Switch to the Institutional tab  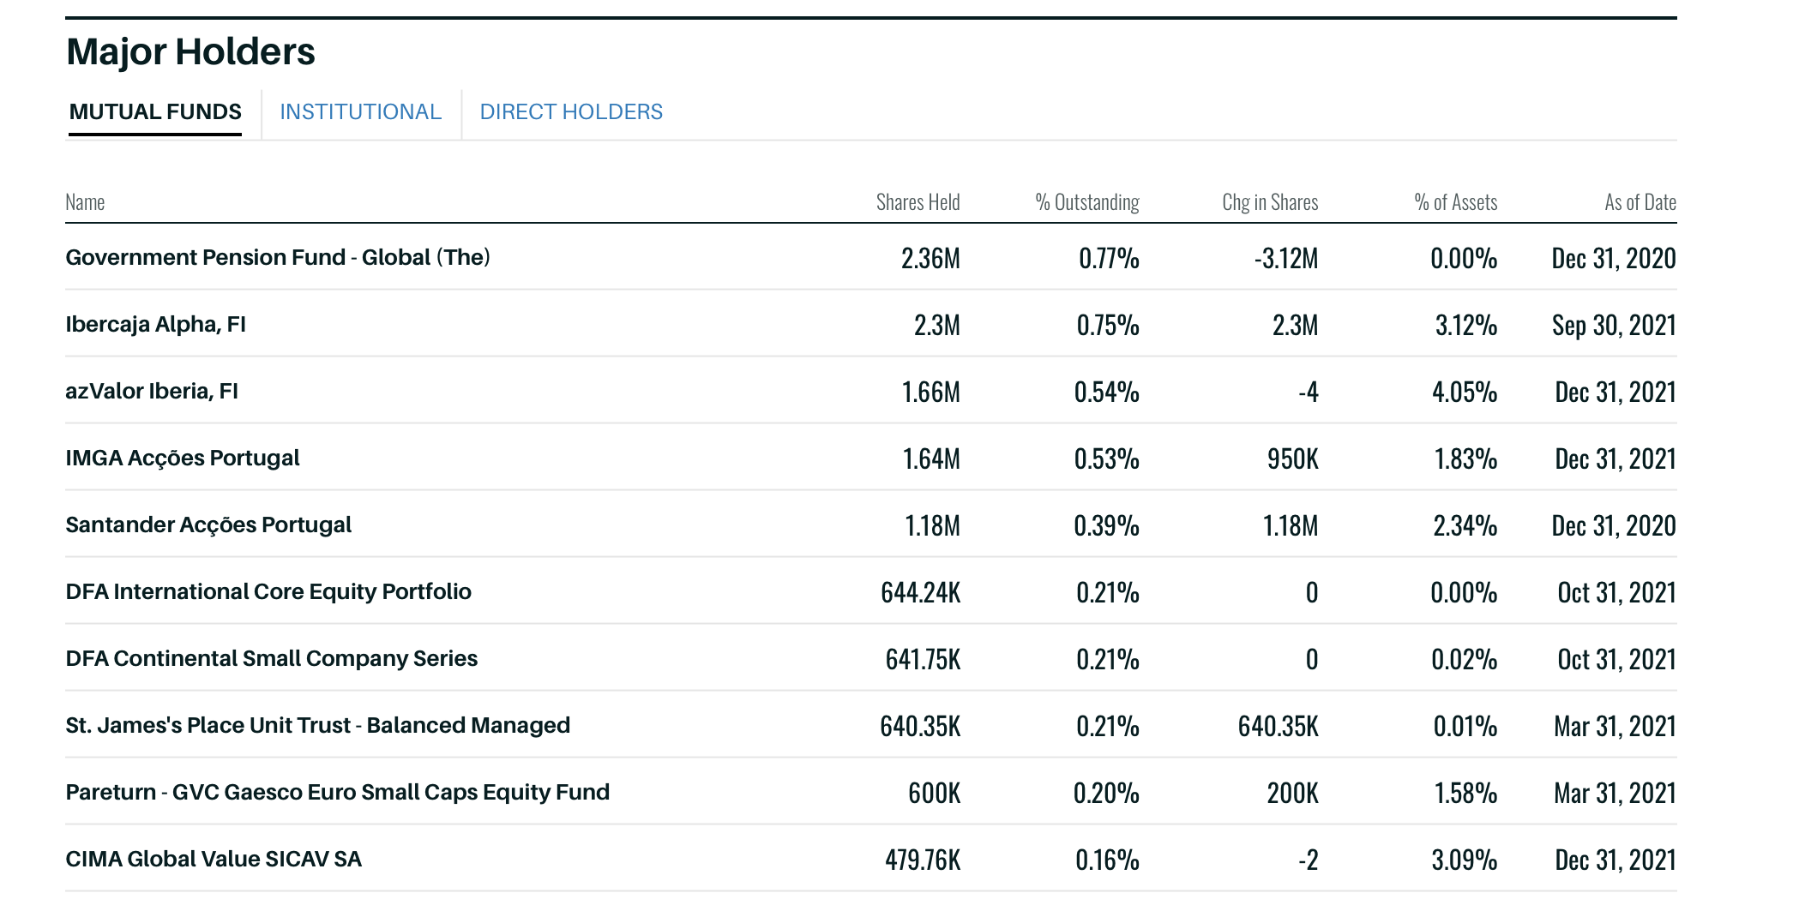coord(360,112)
